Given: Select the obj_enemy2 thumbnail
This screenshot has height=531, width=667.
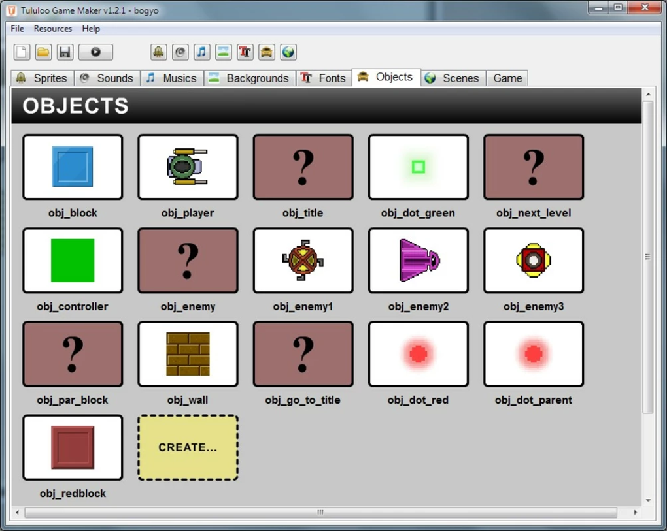Looking at the screenshot, I should point(418,261).
